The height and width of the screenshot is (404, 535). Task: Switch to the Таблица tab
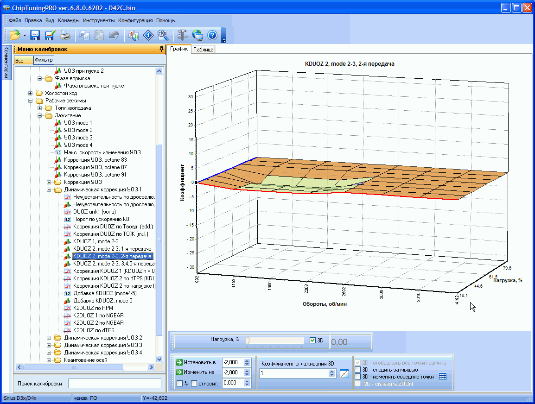203,50
